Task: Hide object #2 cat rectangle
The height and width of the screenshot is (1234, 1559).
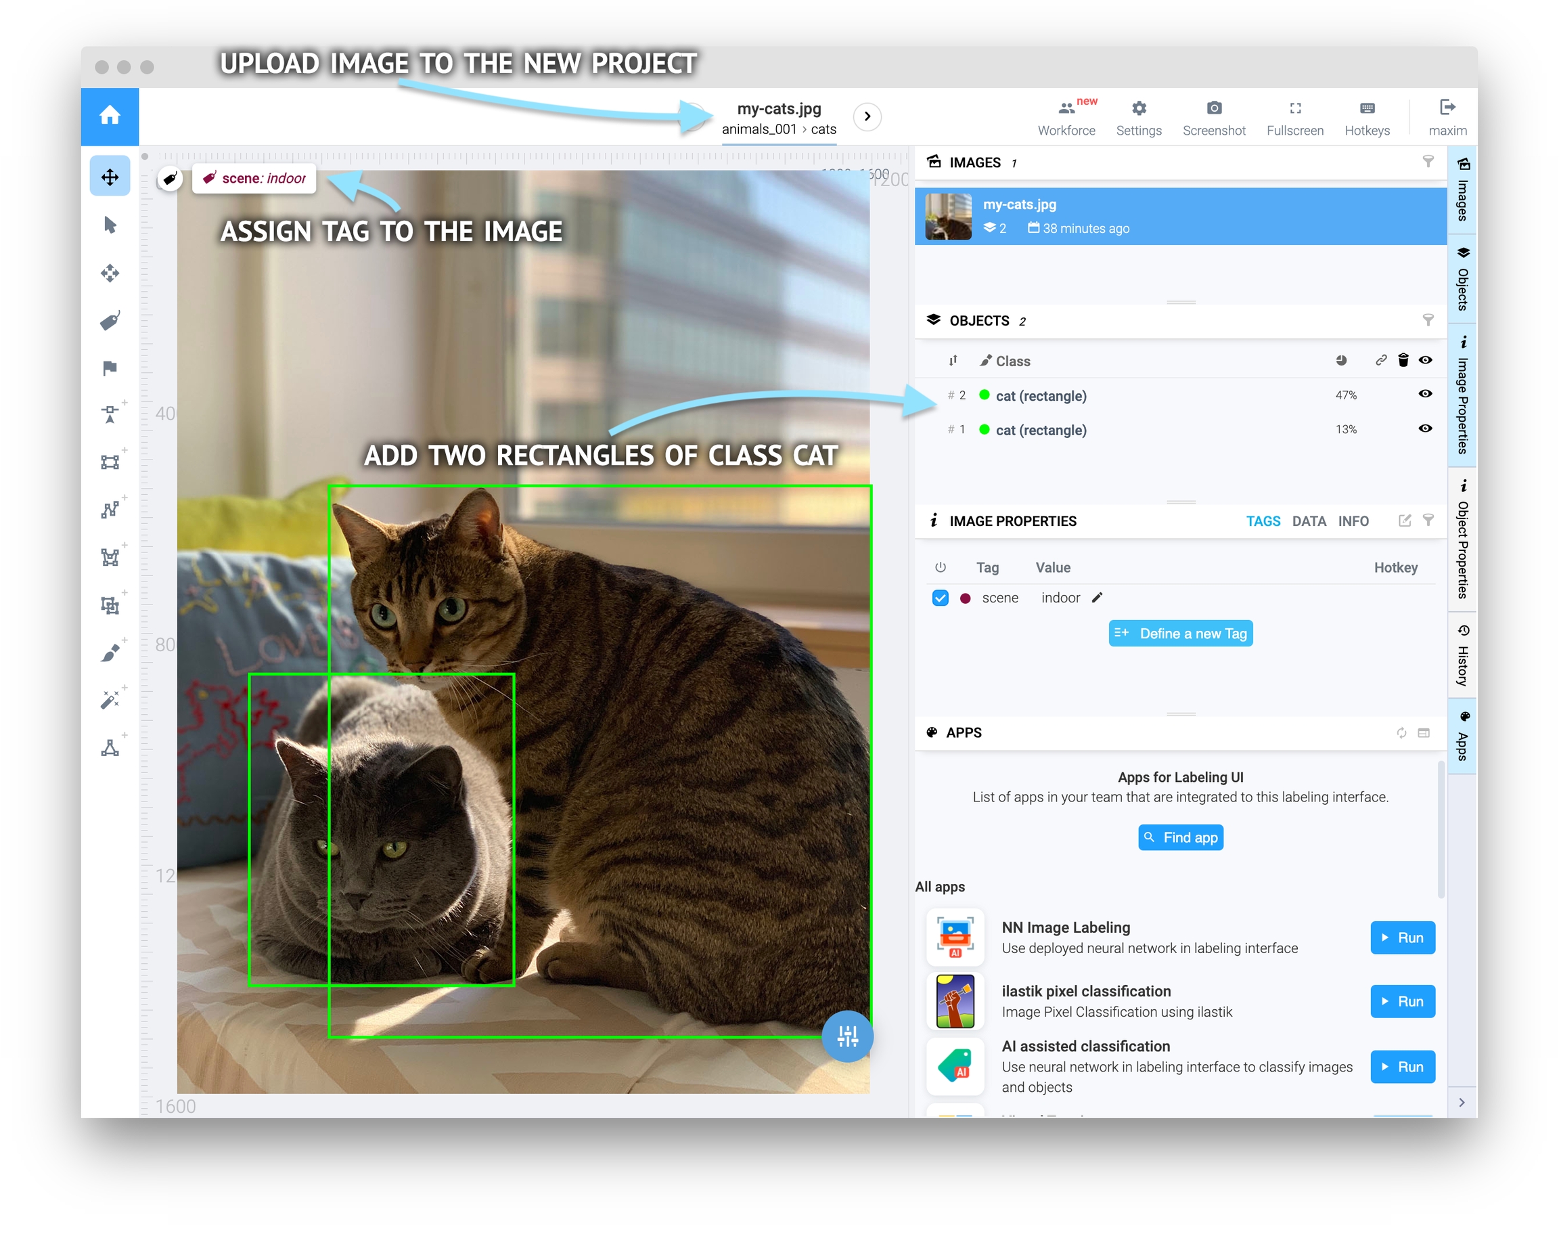Action: pos(1426,394)
